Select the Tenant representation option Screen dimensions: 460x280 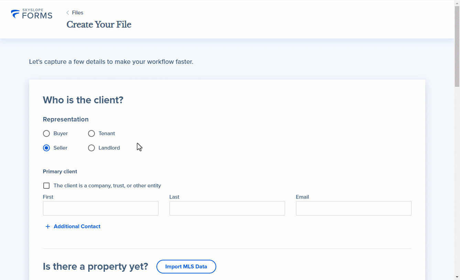(91, 133)
